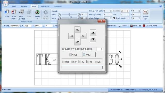Viewport: 165px width, 93px height.
Task: Click the rotate handle on selected text
Action: [120, 52]
